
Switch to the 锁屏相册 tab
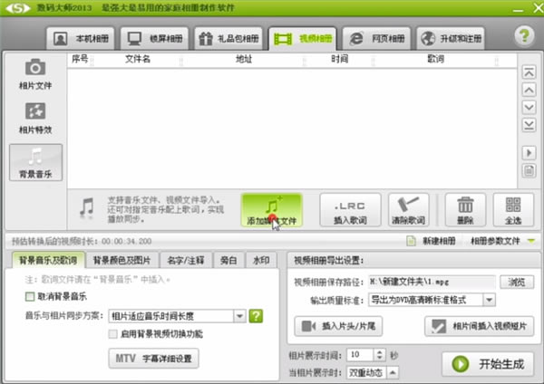click(155, 38)
